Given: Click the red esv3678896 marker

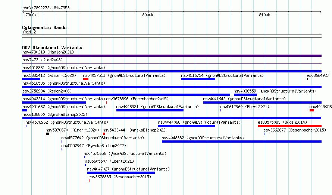Looking at the screenshot, I should pos(107,103).
